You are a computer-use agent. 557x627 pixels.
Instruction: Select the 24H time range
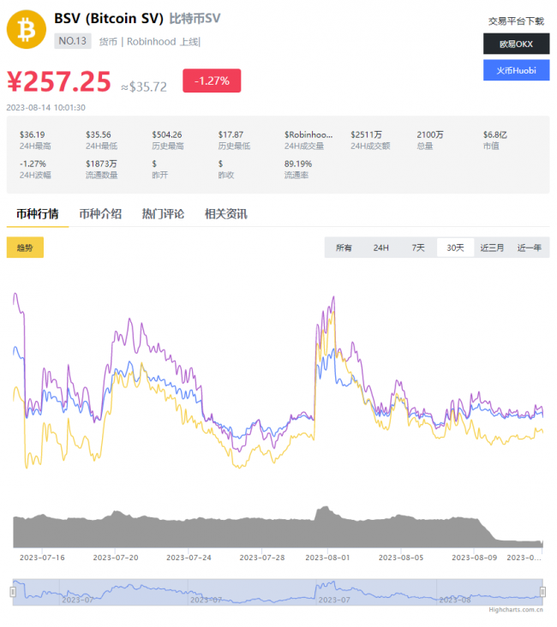381,248
